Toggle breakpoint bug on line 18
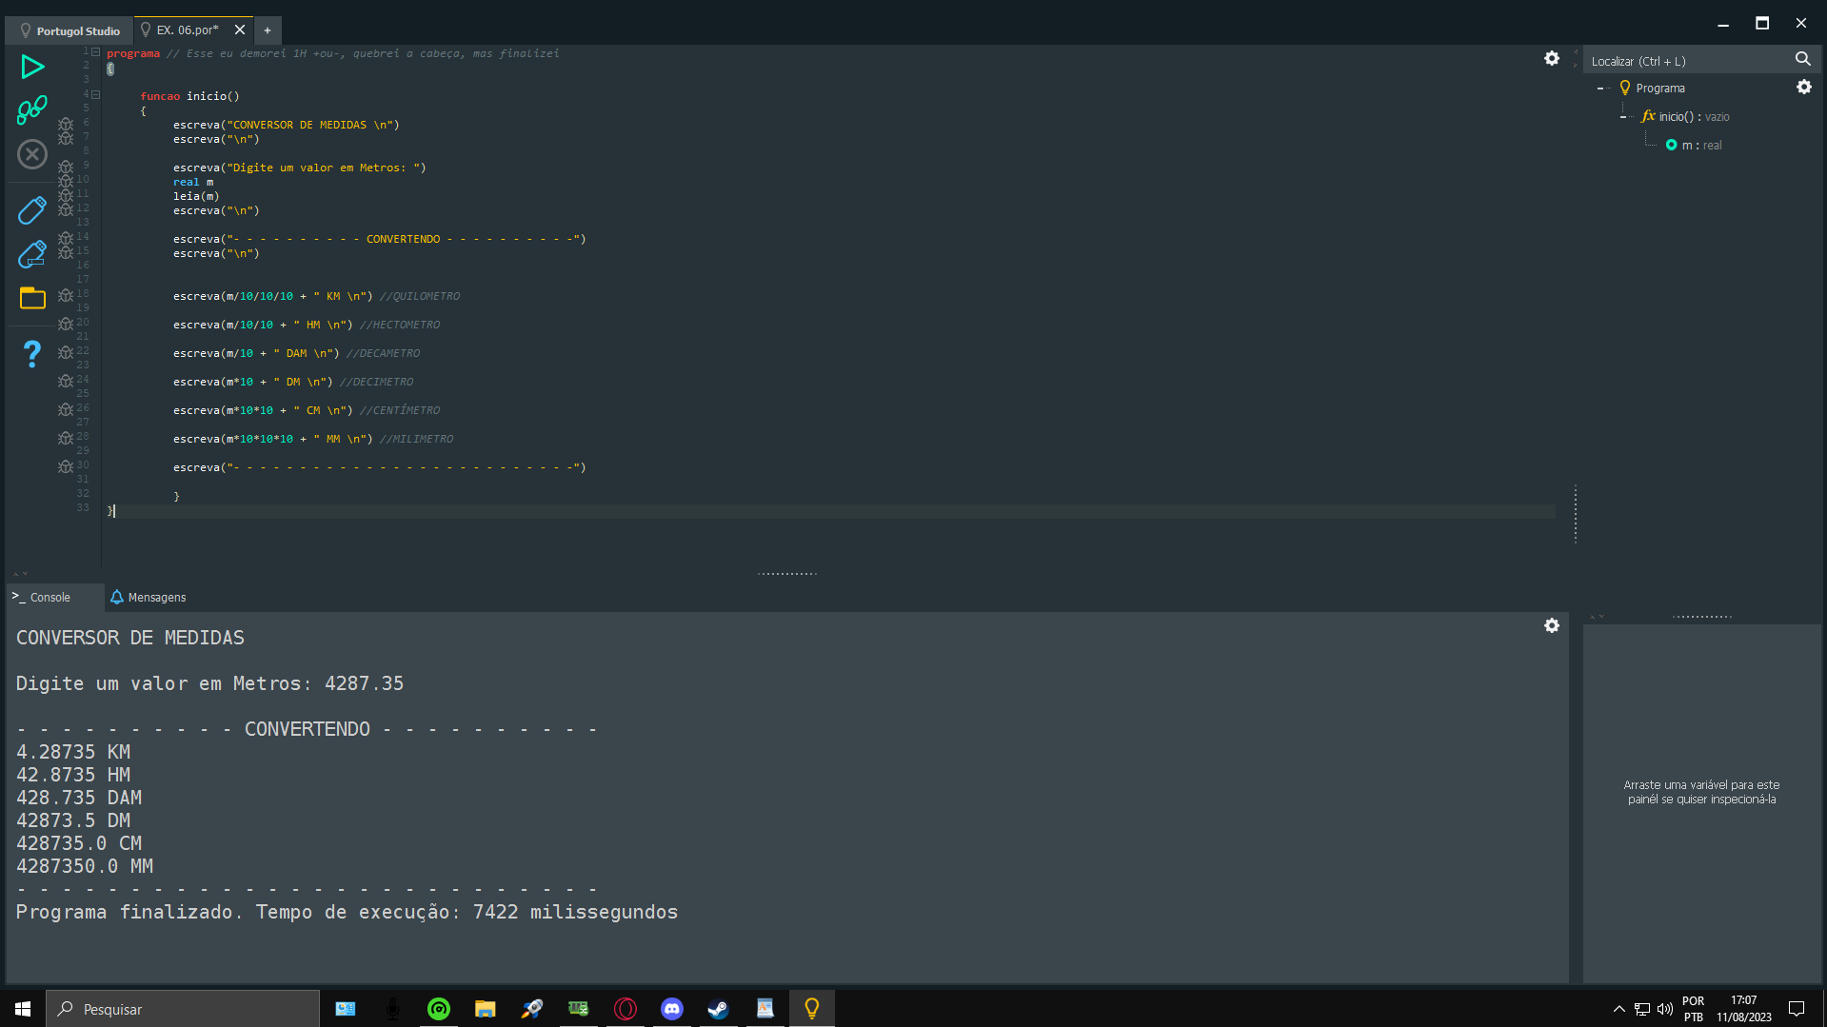The image size is (1827, 1027). (66, 296)
